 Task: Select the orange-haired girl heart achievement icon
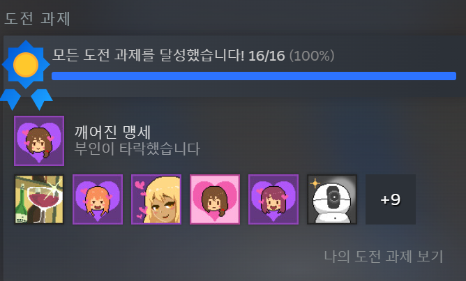point(98,199)
